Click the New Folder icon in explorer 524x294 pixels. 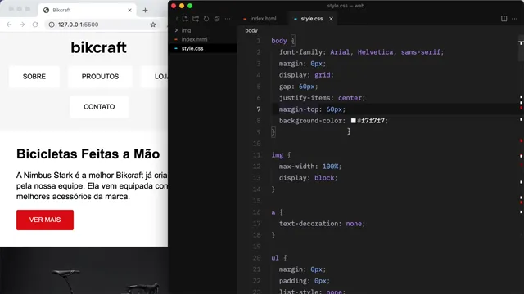[x=196, y=19]
